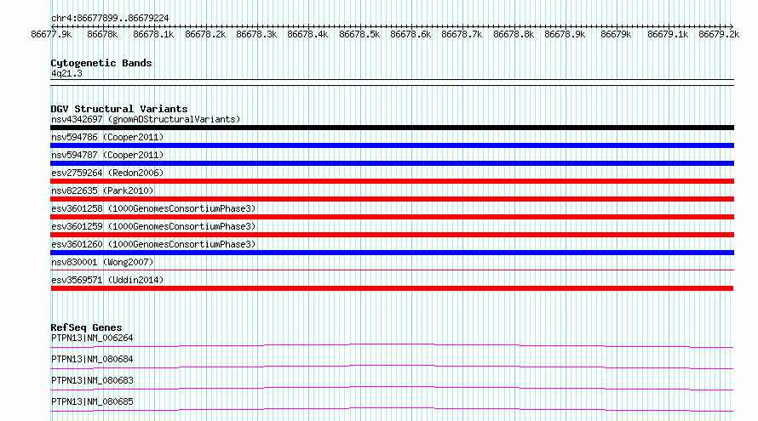Open esv3601258 (1000GenomesConsortiumPhase3) label
The width and height of the screenshot is (758, 421).
[x=153, y=208]
